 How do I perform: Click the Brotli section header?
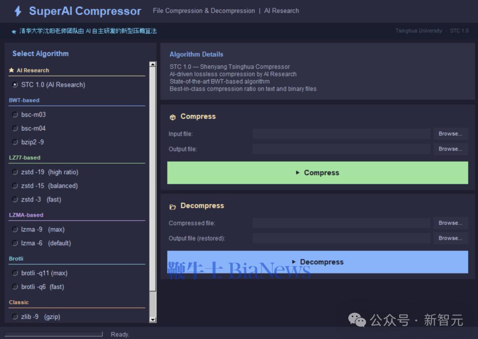16,258
